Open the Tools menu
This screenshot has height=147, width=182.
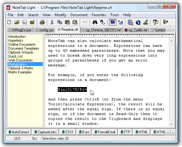click(x=115, y=15)
